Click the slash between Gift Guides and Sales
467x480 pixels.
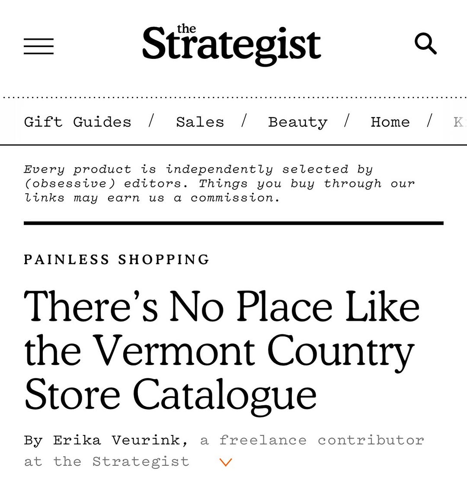(151, 121)
